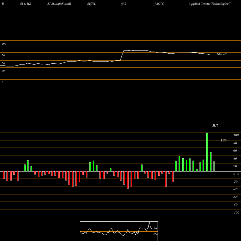Click the 60 label on the MR axis
This screenshot has height=241, width=241.
point(235,151)
